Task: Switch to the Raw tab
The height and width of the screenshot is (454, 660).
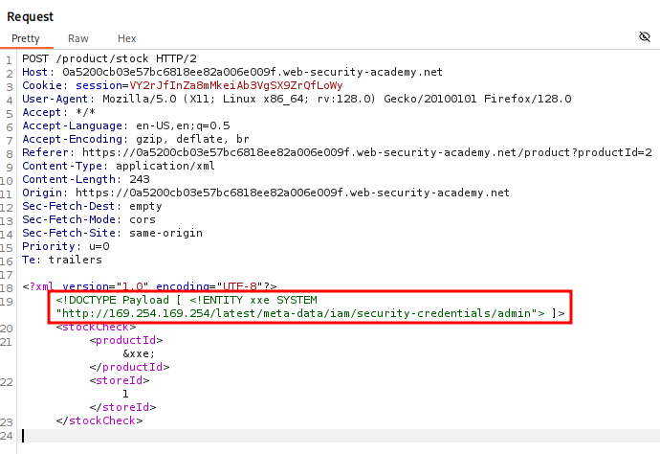Action: coord(78,38)
